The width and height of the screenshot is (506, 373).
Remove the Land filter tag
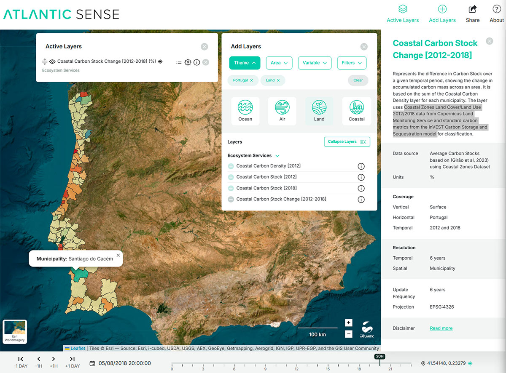click(278, 80)
